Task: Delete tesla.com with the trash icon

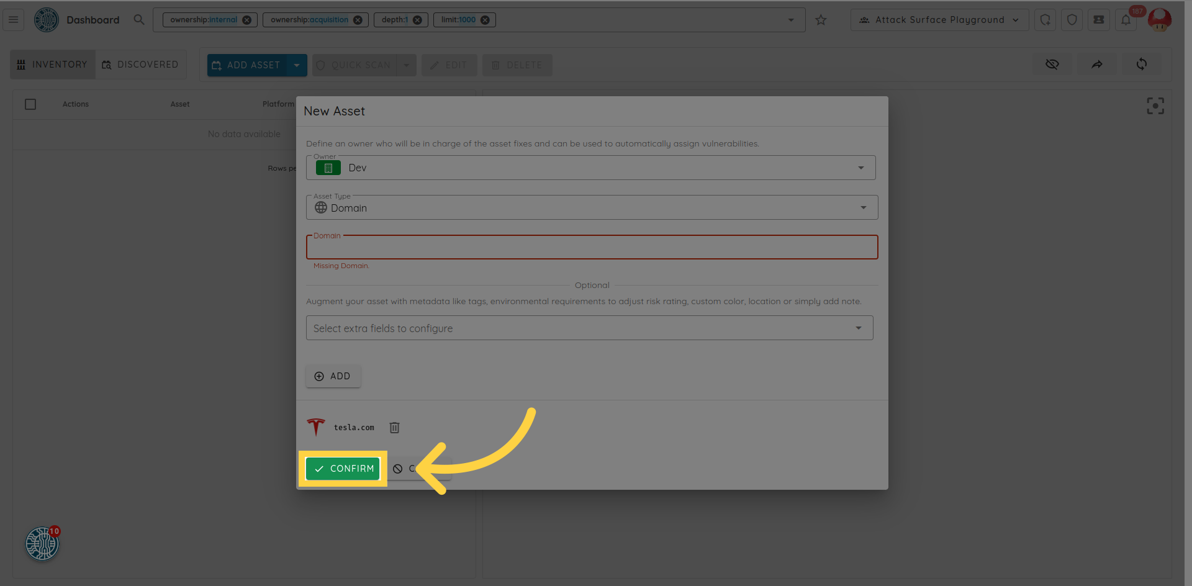Action: (x=394, y=428)
